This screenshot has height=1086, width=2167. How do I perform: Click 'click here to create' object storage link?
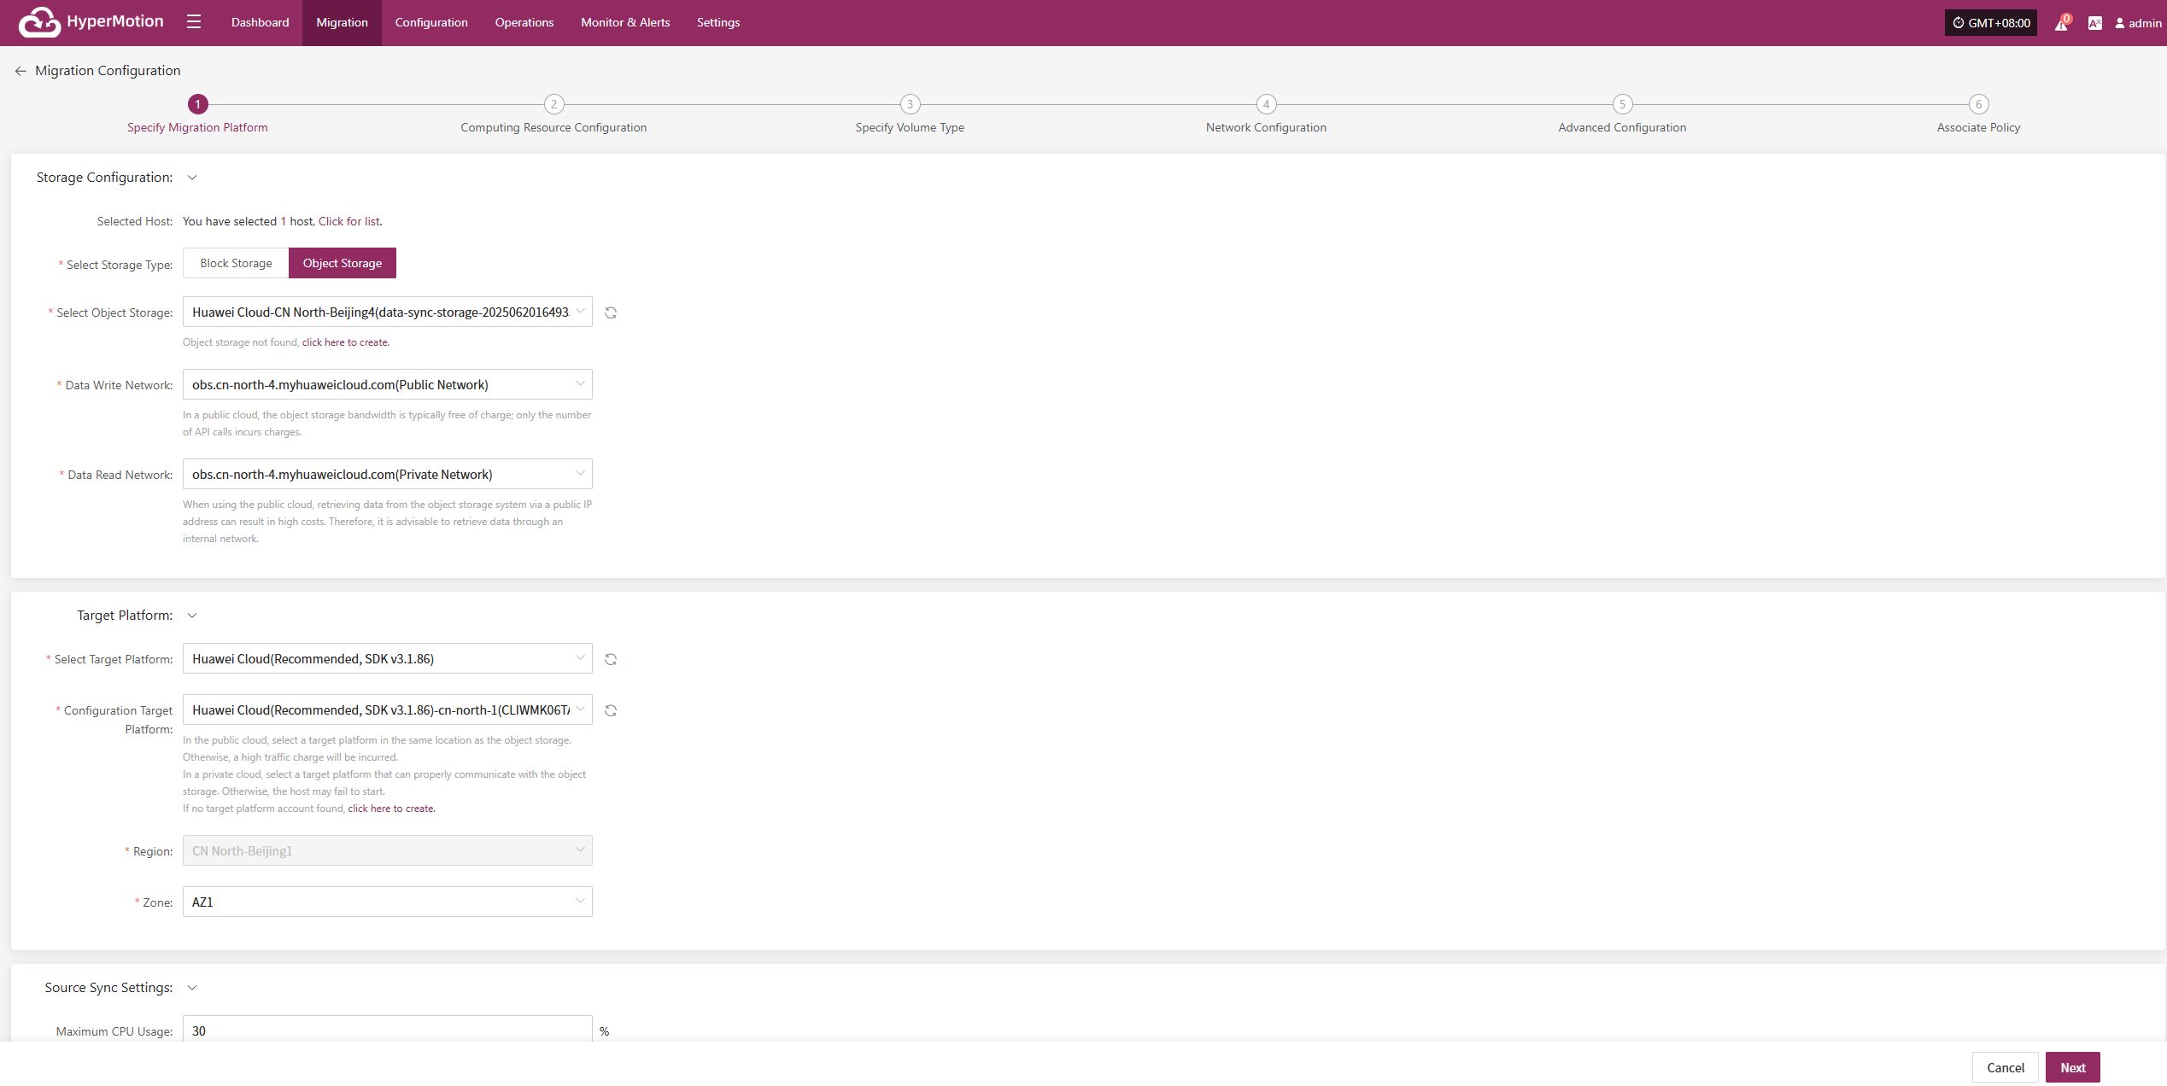[346, 342]
